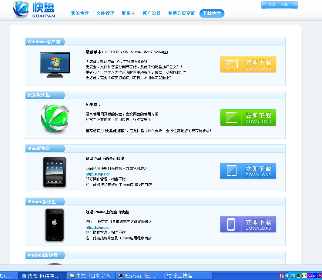
Task: Click the tray expand arrow button
Action: tap(287, 276)
